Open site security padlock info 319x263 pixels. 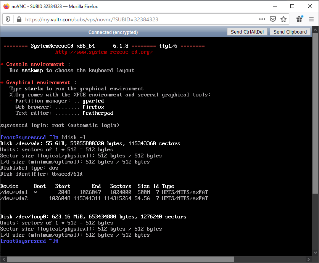click(x=19, y=19)
